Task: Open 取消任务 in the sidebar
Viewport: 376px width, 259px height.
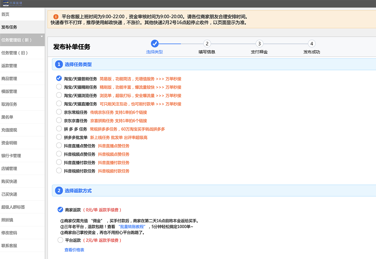Action: [x=22, y=104]
